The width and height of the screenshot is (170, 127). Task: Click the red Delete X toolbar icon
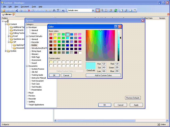(x=29, y=10)
